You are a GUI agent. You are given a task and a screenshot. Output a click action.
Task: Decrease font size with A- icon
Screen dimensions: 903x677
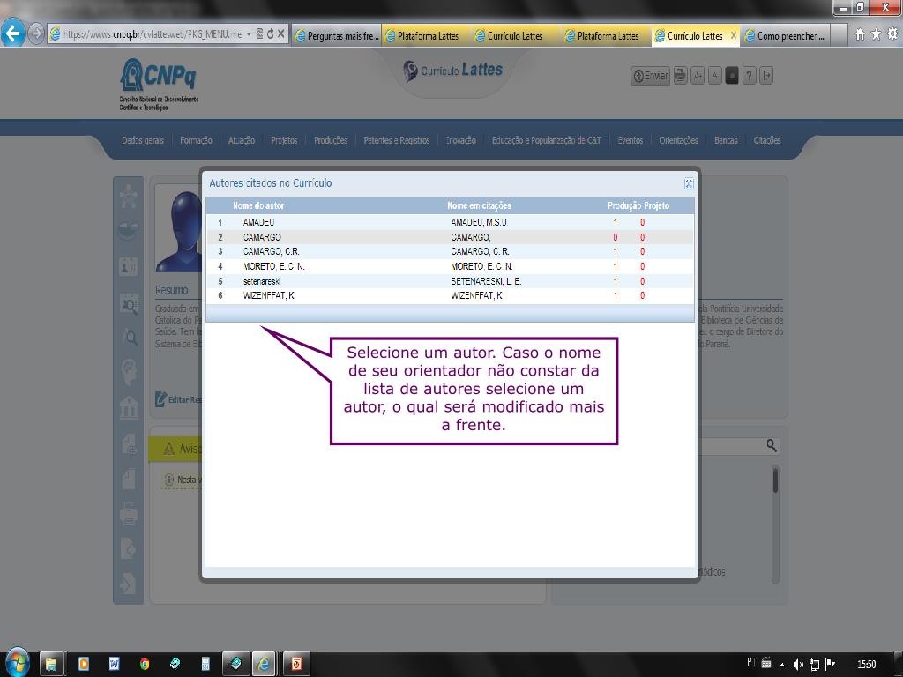[x=714, y=76]
